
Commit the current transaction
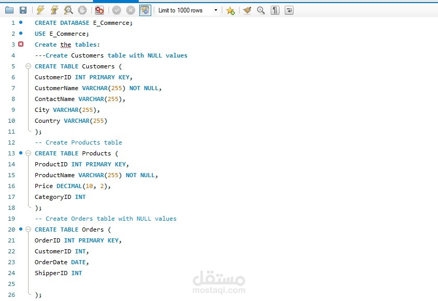coord(115,10)
